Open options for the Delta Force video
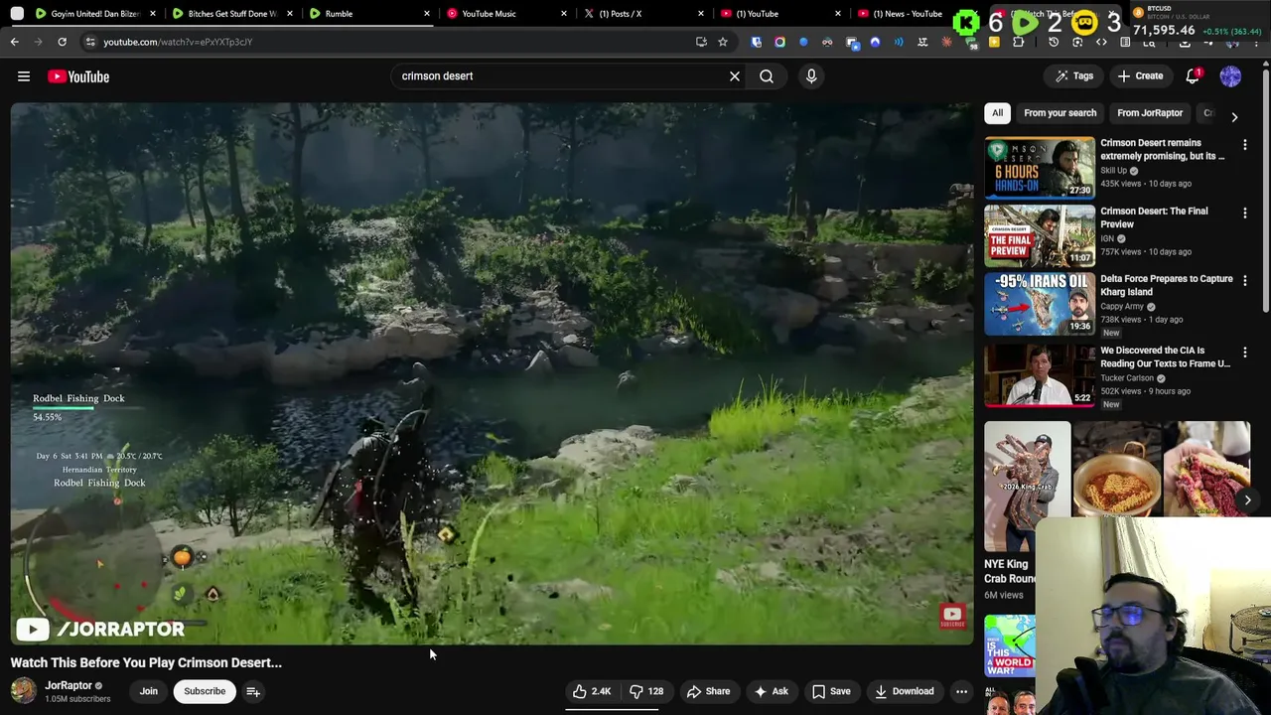Screen dimensions: 1271x715 click(1245, 282)
